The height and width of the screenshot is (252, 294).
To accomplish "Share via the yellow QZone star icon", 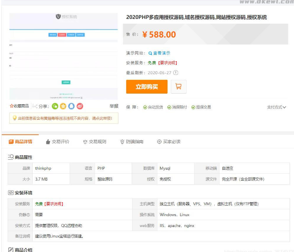I will point(63,106).
